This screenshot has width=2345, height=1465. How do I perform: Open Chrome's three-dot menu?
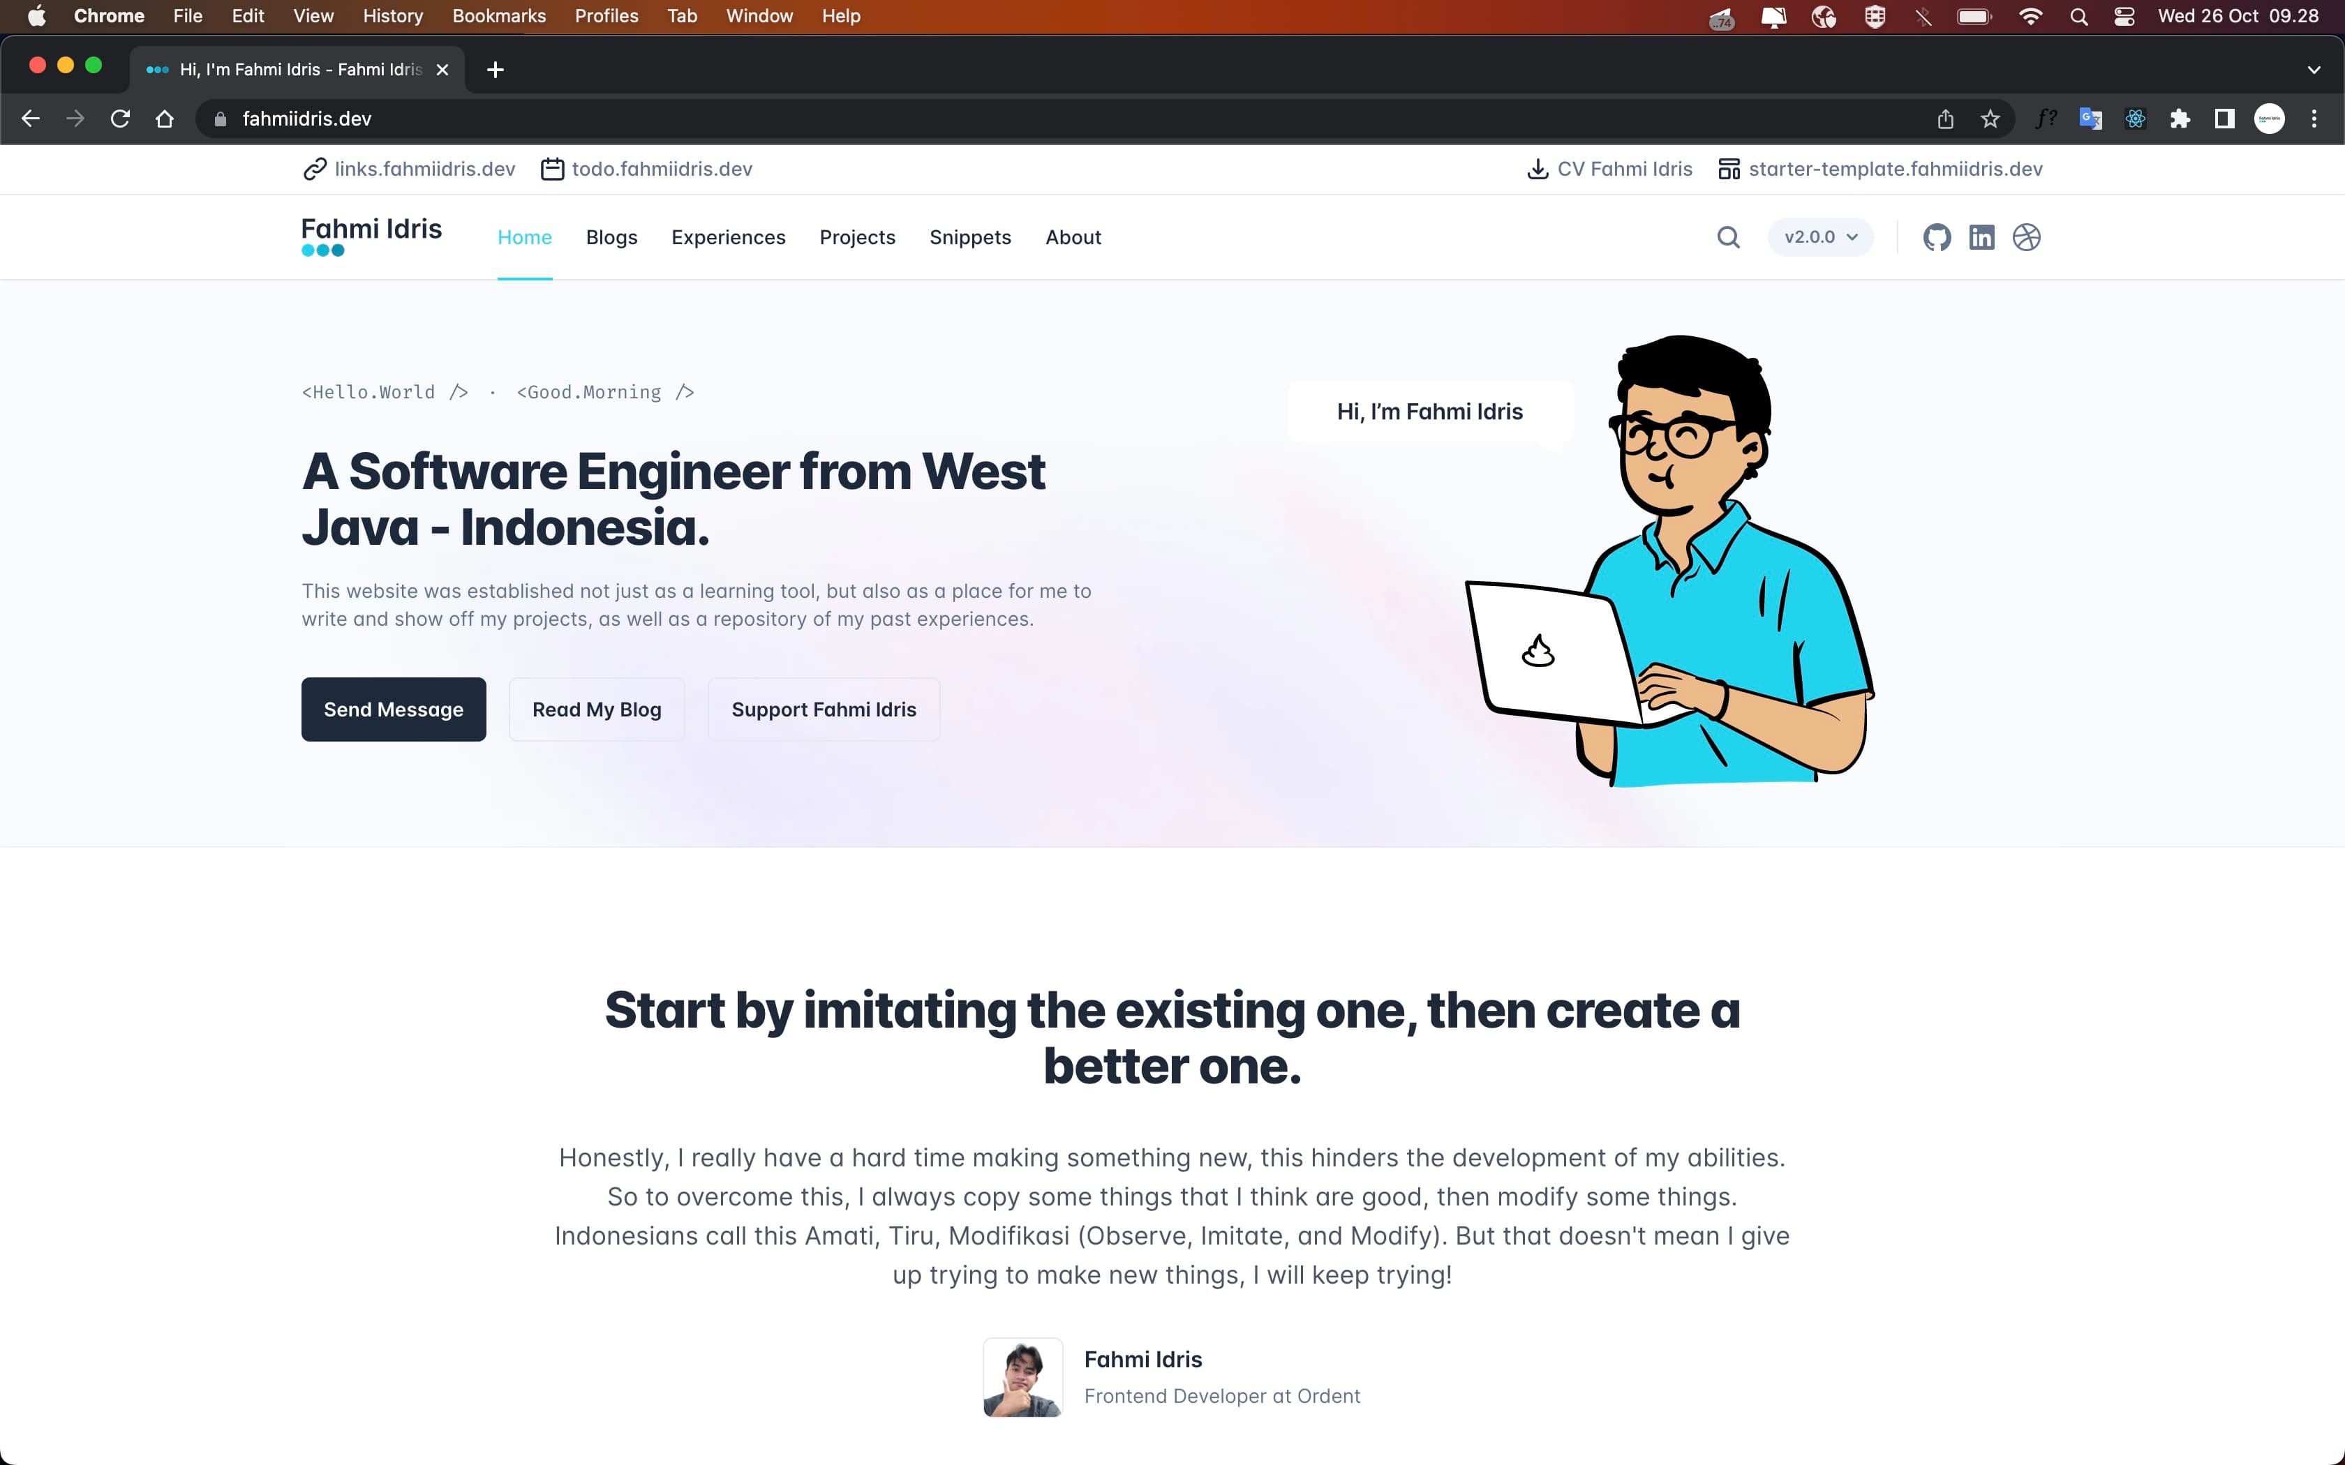tap(2314, 119)
